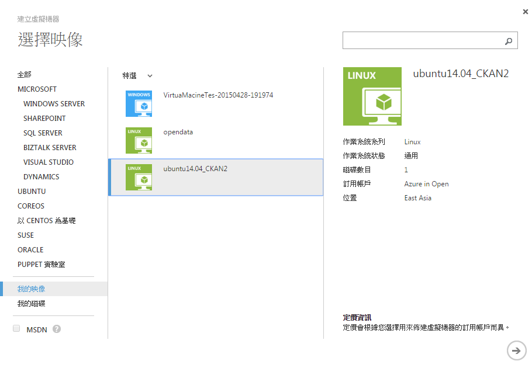
Task: Click the Linux icon beside opendata
Action: point(139,140)
